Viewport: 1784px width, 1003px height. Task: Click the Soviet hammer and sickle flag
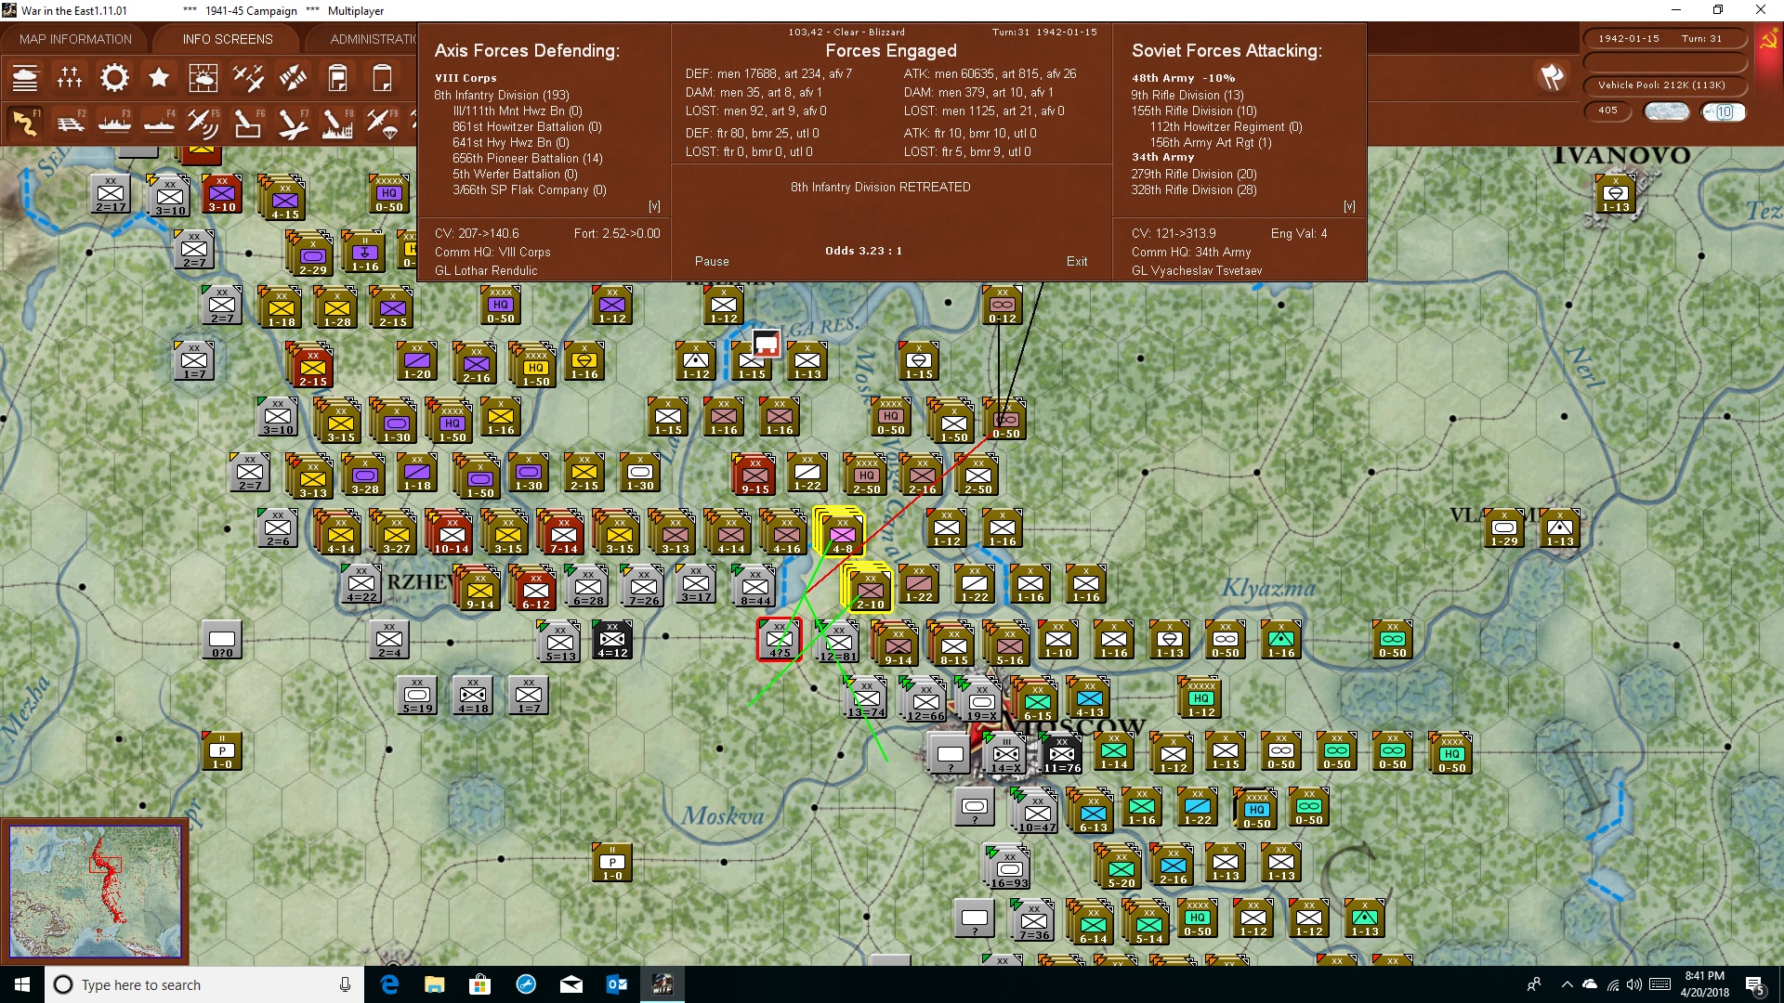(x=1768, y=42)
